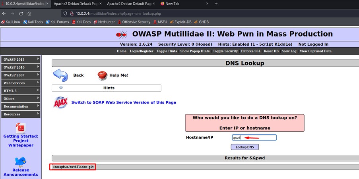This screenshot has height=179, width=359.
Task: Open the MSFU bookmark
Action: [160, 22]
